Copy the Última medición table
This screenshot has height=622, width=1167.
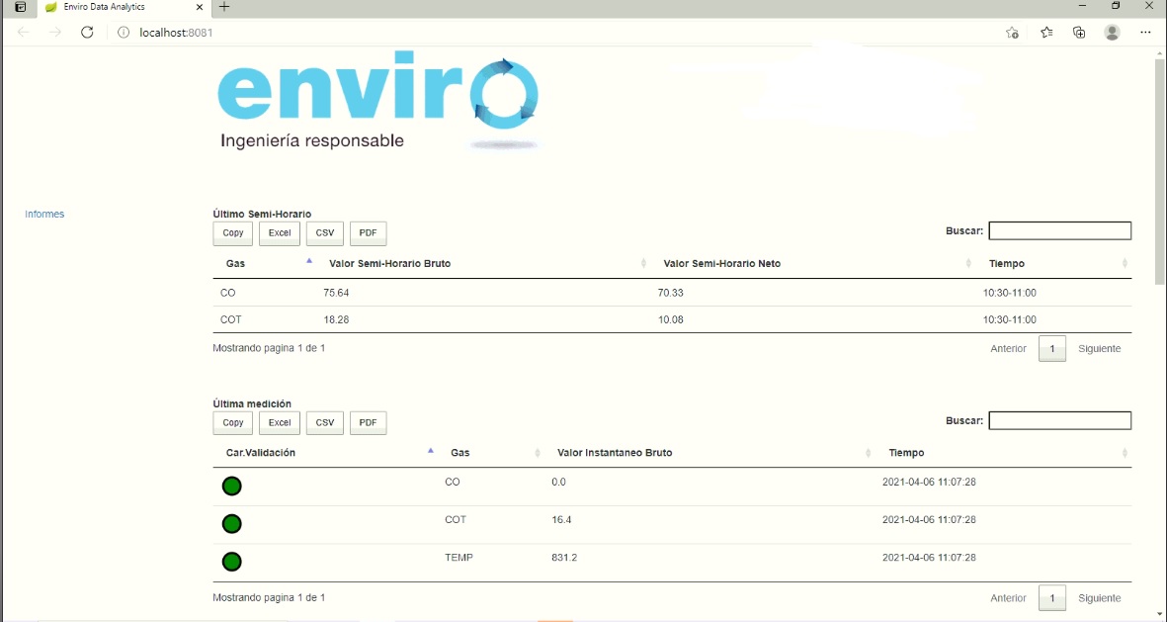click(233, 422)
